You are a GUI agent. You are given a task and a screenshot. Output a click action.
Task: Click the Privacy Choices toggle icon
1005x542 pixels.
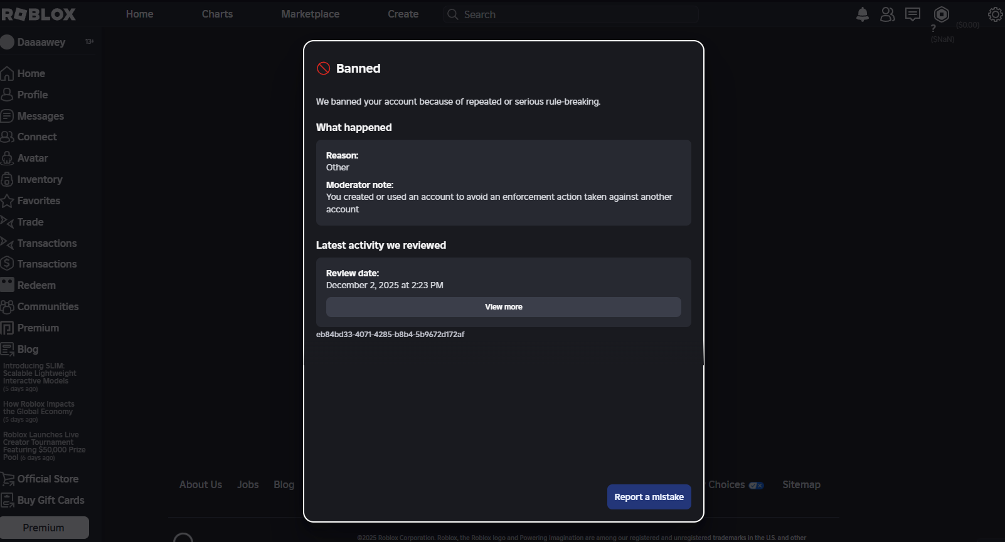(756, 486)
